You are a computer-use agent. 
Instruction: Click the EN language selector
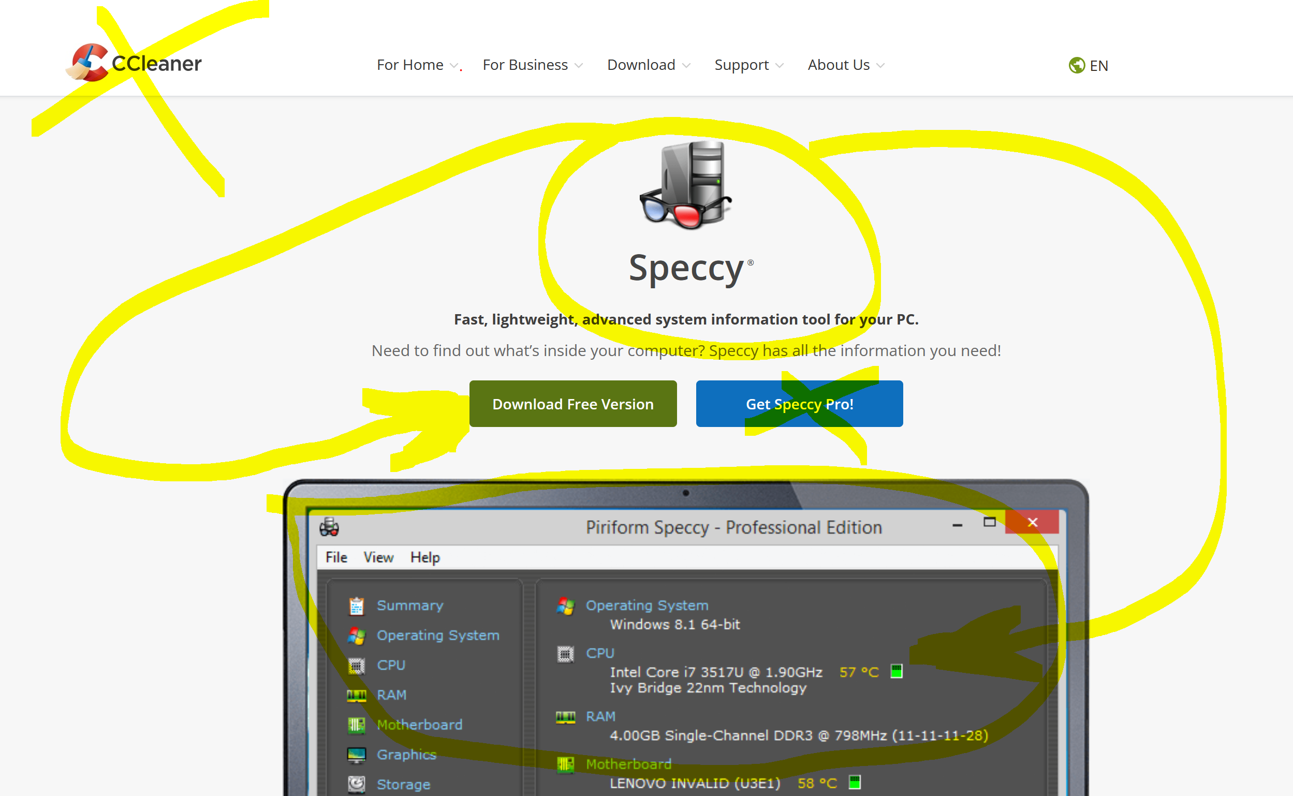[1099, 66]
